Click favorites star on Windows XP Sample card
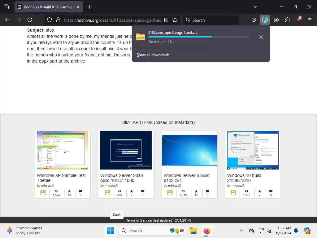Viewport: 317px width, 238px height. (69, 191)
